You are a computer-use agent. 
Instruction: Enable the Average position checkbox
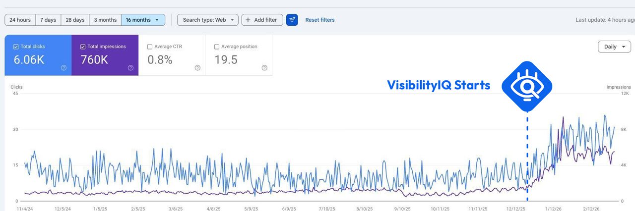[217, 47]
